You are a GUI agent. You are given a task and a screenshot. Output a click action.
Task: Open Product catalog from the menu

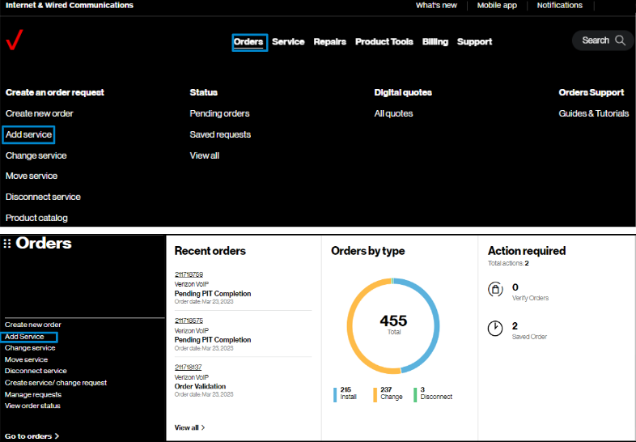[36, 218]
